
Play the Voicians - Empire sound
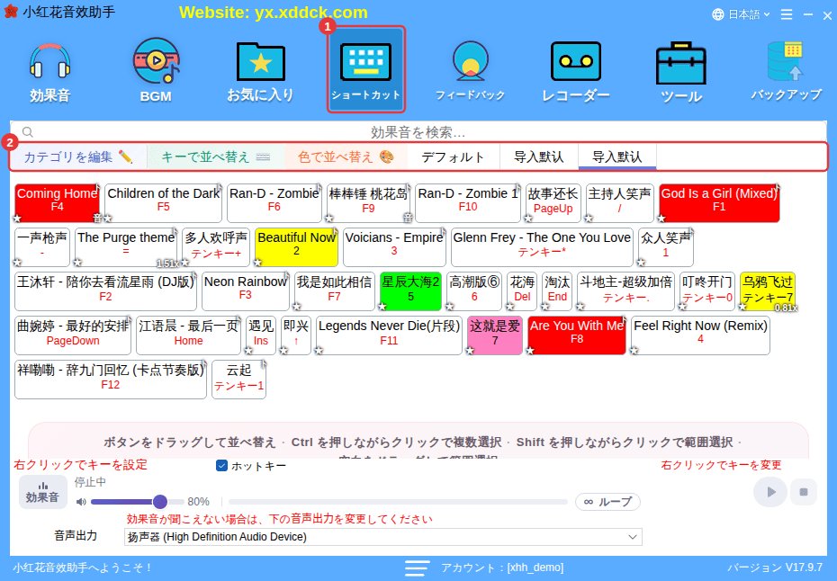(394, 247)
